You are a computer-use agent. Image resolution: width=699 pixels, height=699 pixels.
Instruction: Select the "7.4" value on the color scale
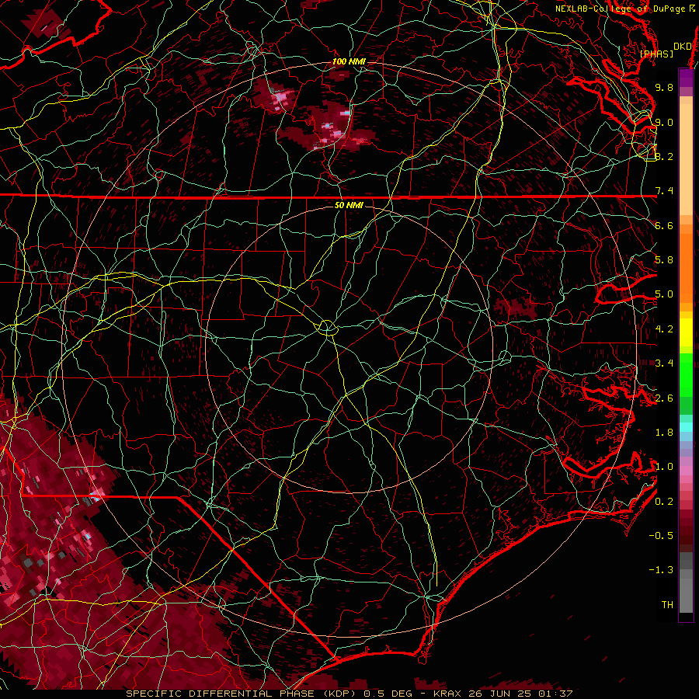point(664,191)
